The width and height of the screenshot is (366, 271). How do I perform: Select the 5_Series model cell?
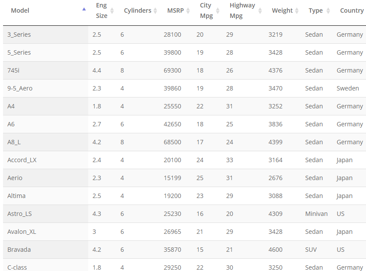pos(46,52)
